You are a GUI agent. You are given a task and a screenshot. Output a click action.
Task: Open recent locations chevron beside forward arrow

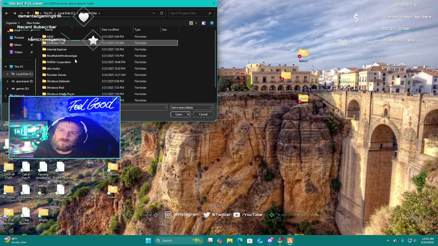[21, 13]
